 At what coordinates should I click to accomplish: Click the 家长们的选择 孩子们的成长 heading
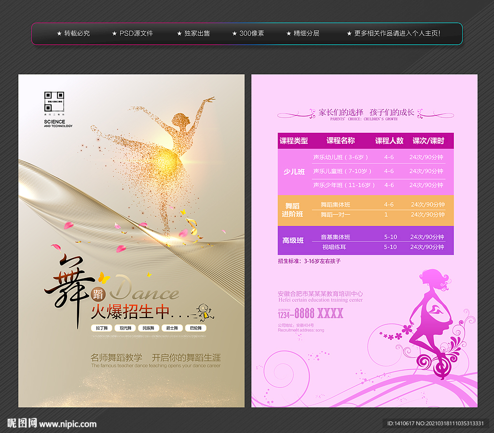coord(366,112)
